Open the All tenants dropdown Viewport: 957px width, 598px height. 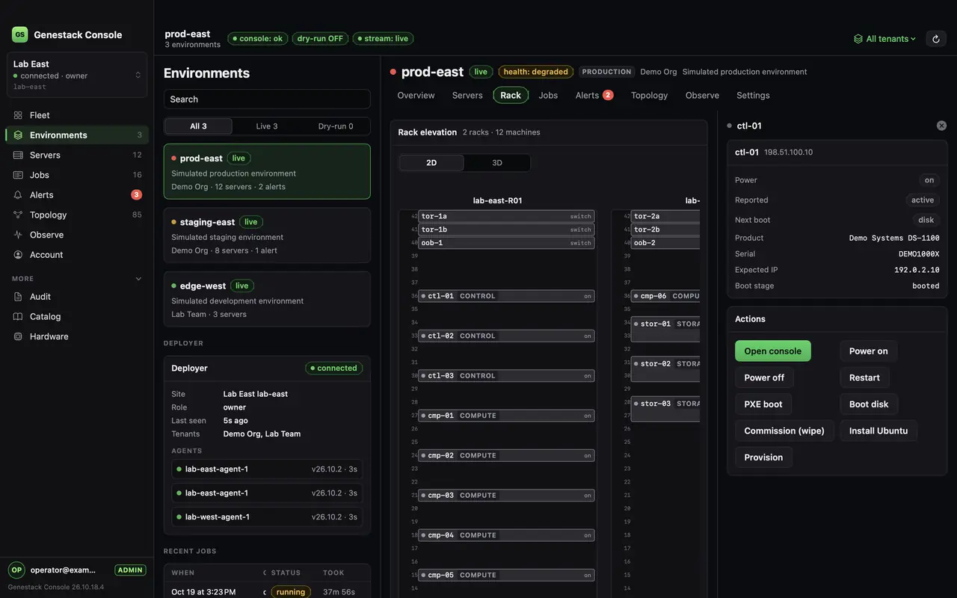point(884,39)
